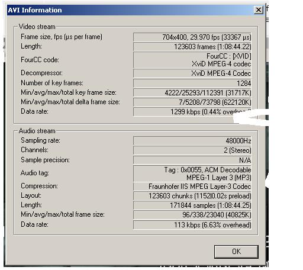
Task: Click the Sample precision N/A field
Action: click(x=192, y=160)
